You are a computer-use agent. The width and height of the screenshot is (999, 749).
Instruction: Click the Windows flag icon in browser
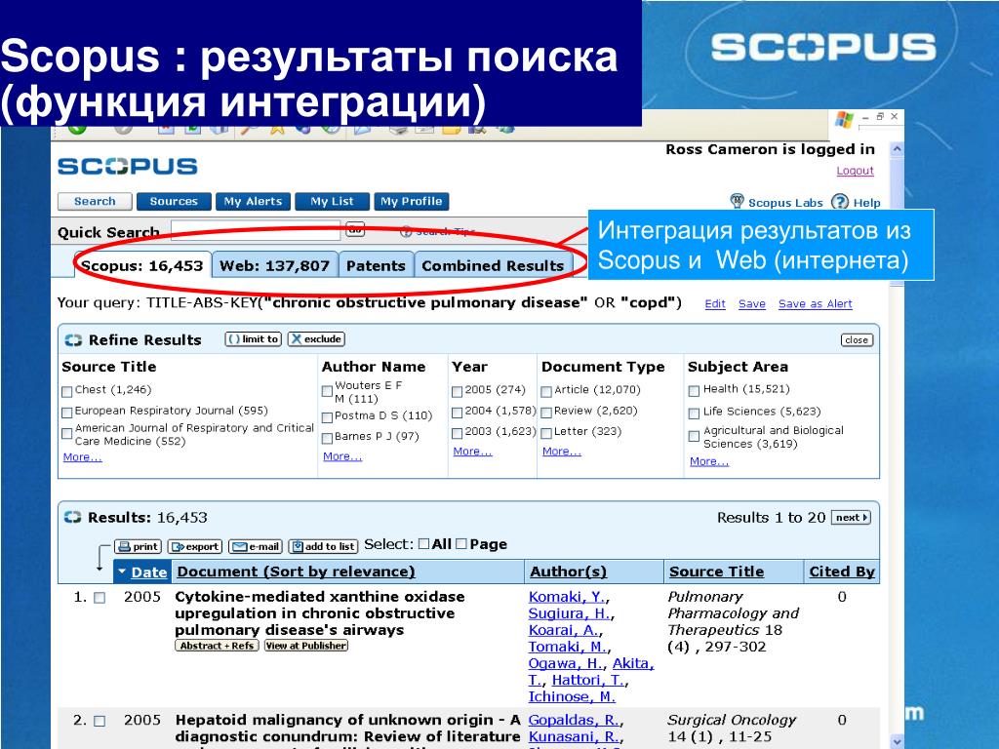point(844,119)
